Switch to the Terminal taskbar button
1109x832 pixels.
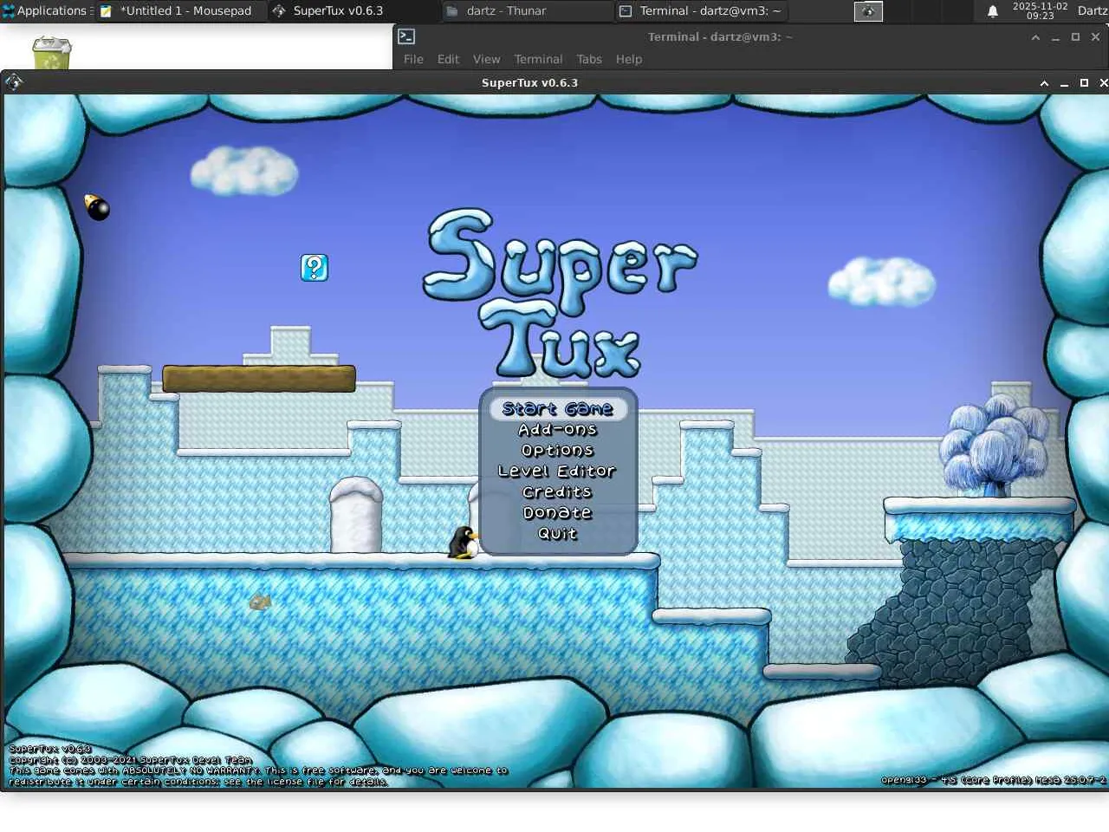coord(702,11)
